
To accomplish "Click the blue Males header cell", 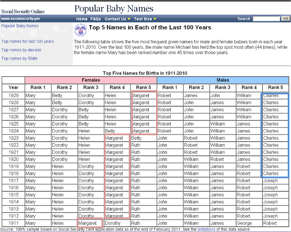I will pyautogui.click(x=223, y=80).
